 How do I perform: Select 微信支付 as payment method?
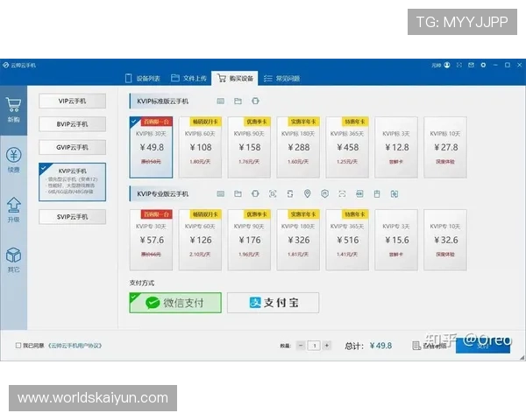175,303
